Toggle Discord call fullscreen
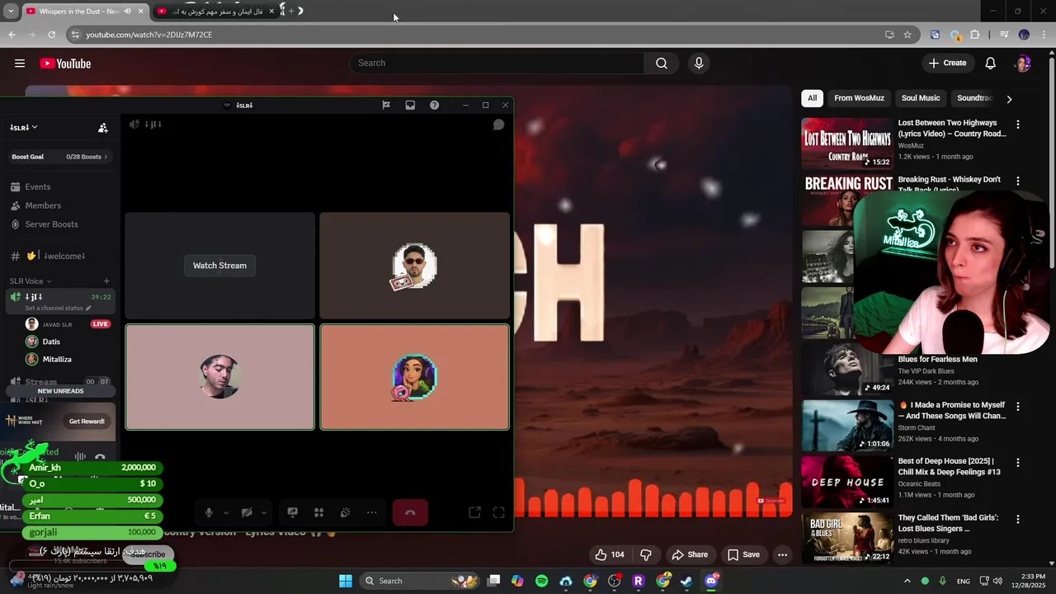 coord(499,512)
